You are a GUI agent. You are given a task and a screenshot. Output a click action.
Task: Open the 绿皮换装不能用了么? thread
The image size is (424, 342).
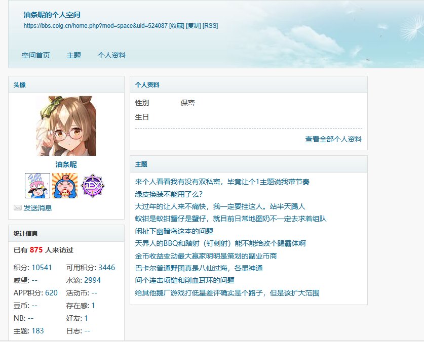click(x=169, y=194)
